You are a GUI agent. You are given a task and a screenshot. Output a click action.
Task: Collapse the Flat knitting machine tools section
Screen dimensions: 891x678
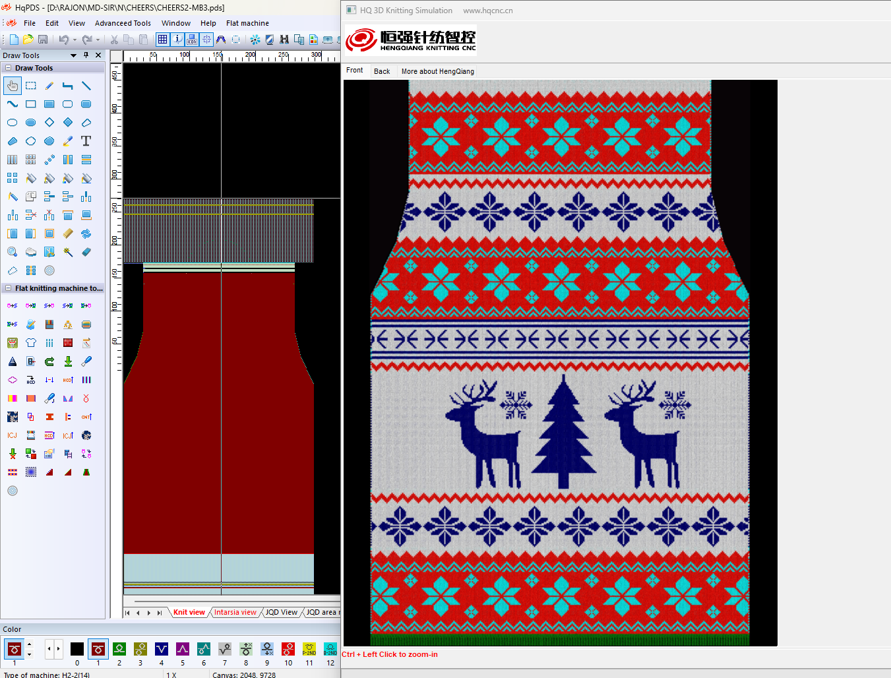click(x=8, y=288)
